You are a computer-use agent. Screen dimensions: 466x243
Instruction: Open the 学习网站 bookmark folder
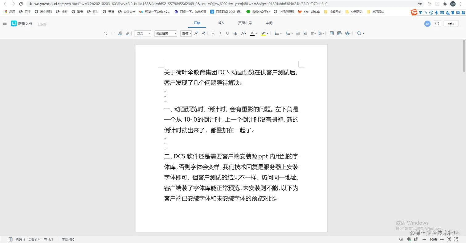(x=375, y=12)
